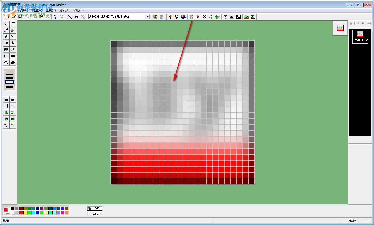Screen dimensions: 374x225
Task: Shift image down with down-arrows icon
Action: 13,106
